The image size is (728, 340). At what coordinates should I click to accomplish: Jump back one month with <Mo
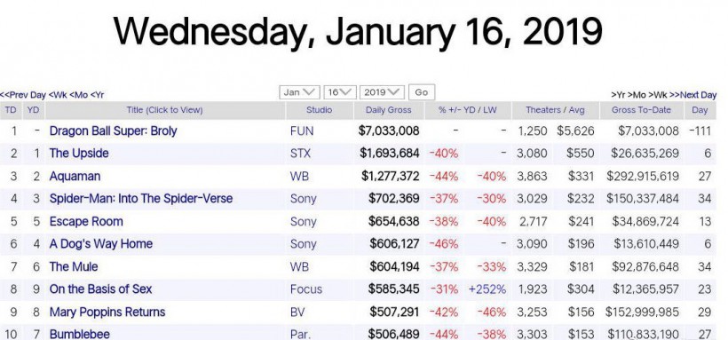pos(79,95)
